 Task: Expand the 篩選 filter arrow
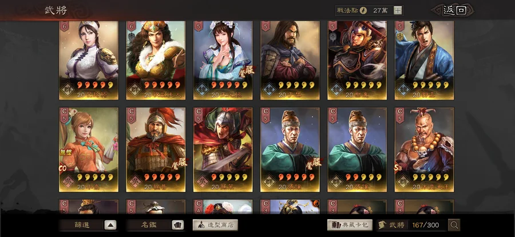(110, 225)
